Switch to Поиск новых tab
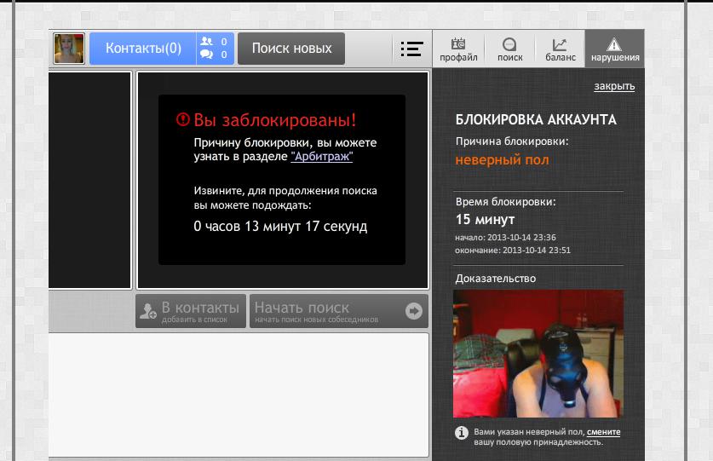Image resolution: width=713 pixels, height=461 pixels. [x=291, y=49]
